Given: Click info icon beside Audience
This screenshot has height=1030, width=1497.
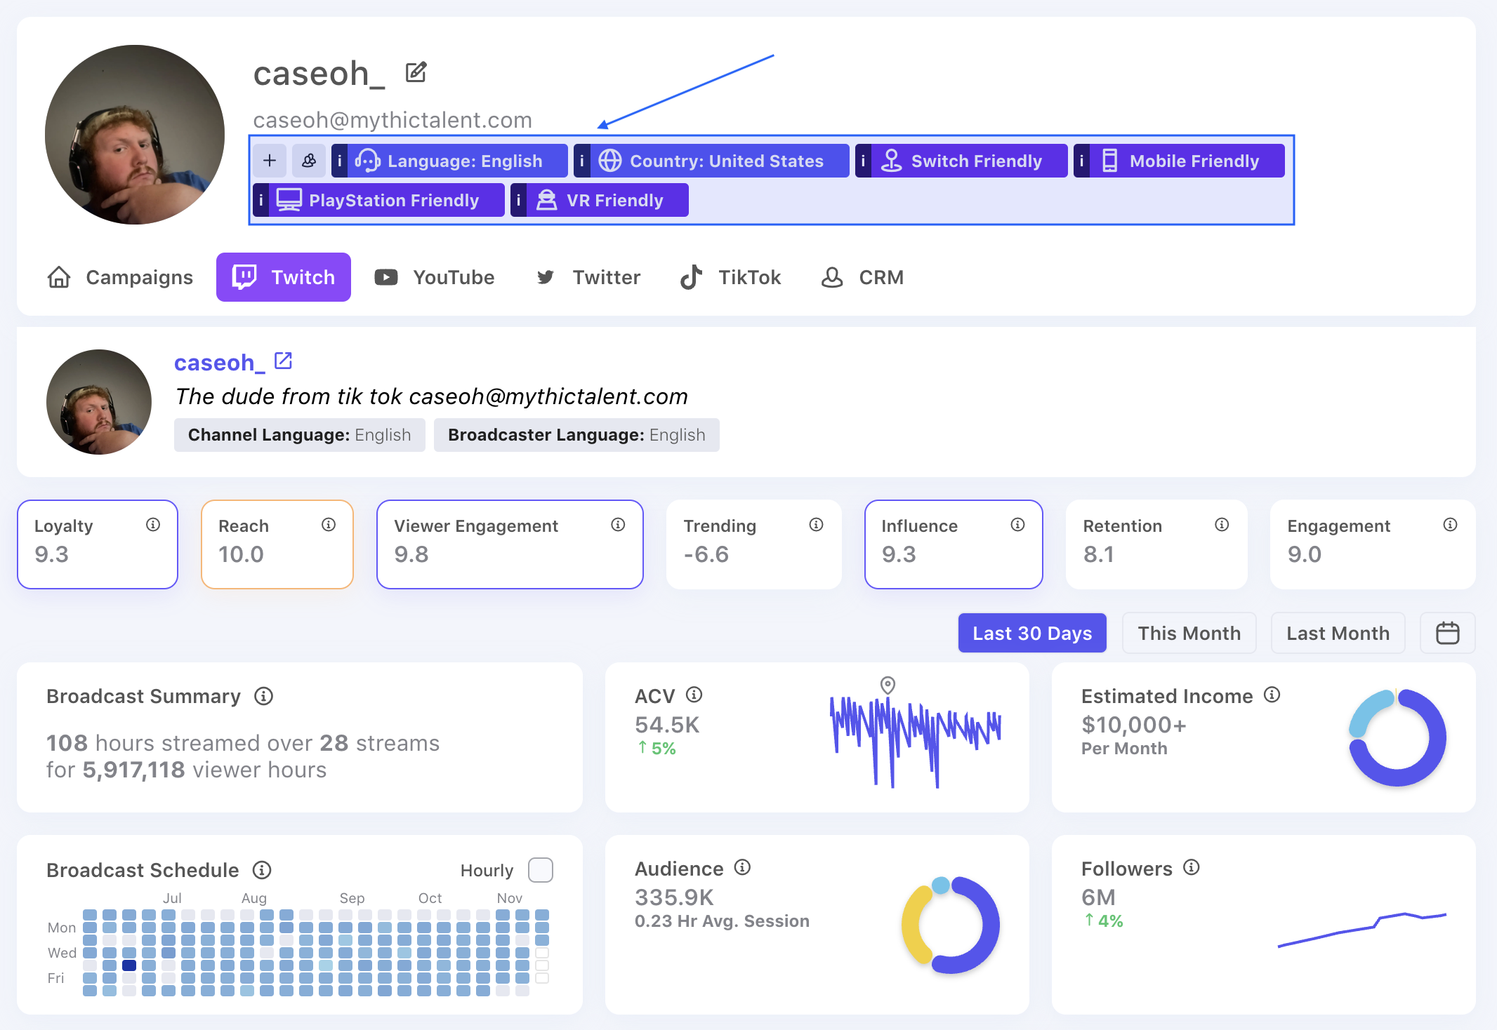Looking at the screenshot, I should (x=743, y=868).
